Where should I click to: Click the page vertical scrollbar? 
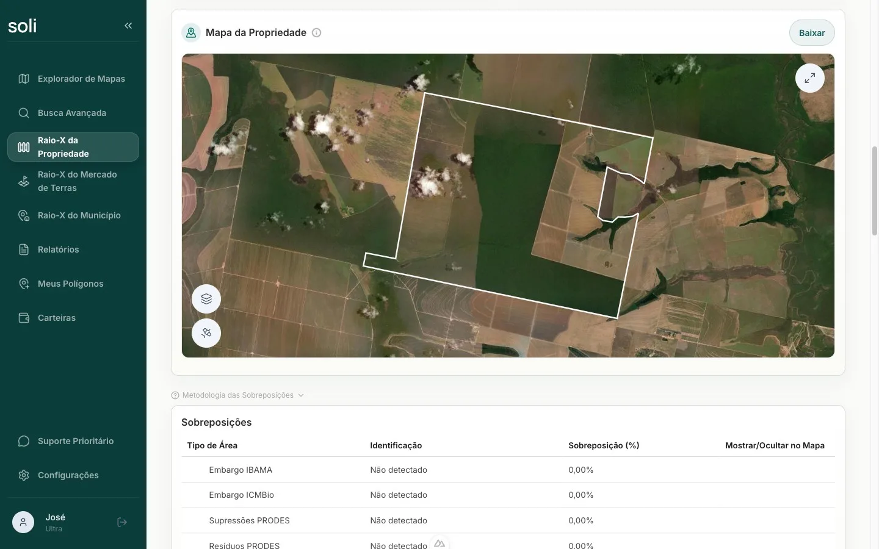874,191
